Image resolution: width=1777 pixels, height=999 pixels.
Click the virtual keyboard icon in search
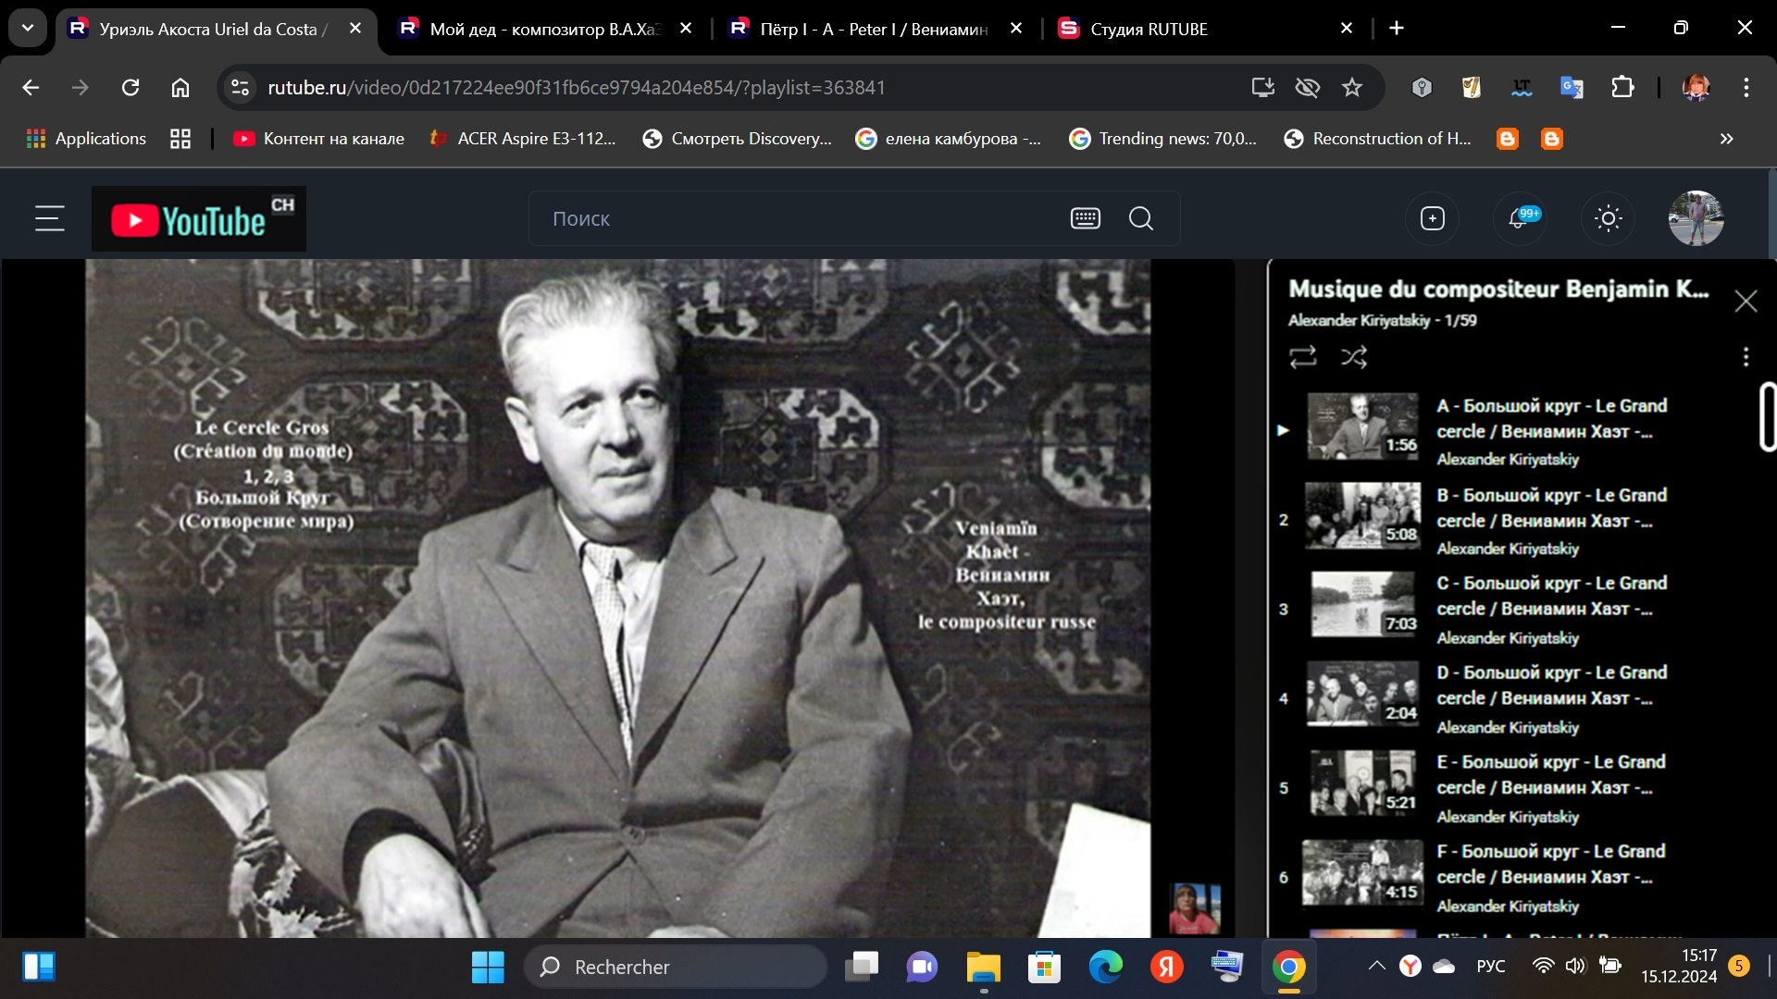point(1085,219)
